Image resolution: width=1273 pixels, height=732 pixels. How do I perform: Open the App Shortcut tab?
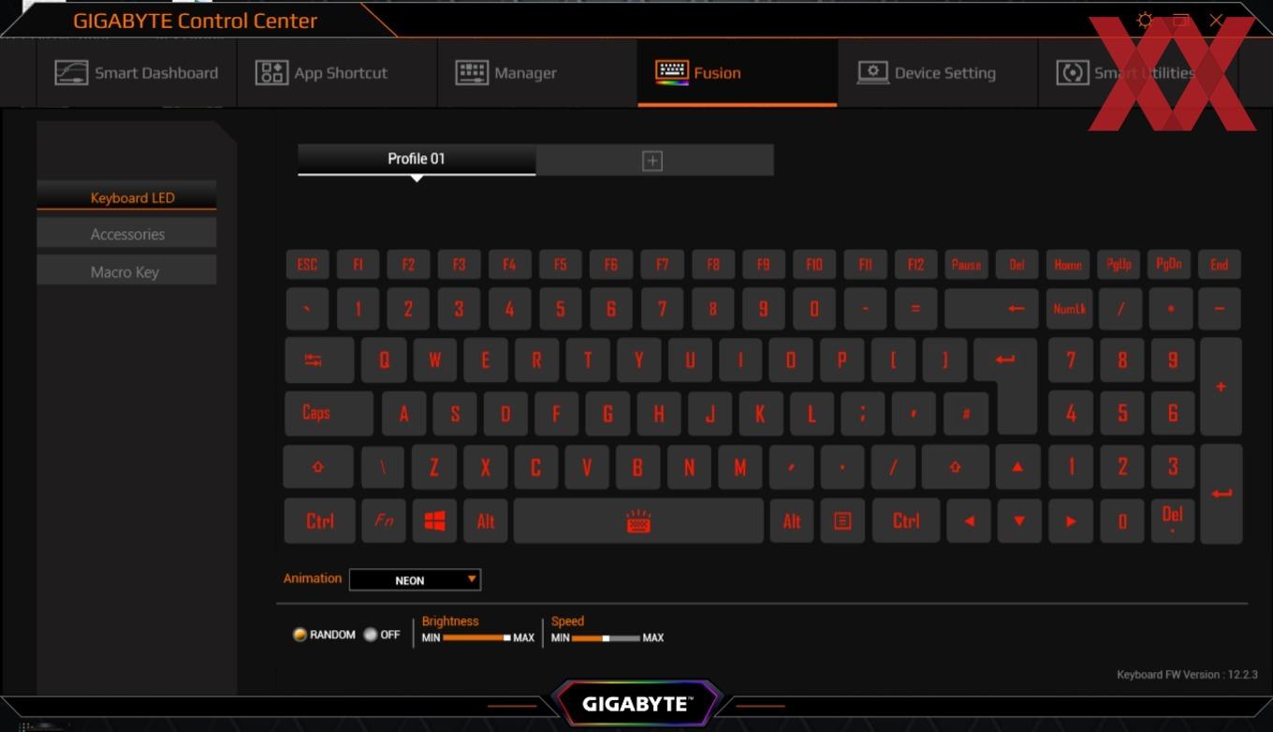(x=322, y=73)
